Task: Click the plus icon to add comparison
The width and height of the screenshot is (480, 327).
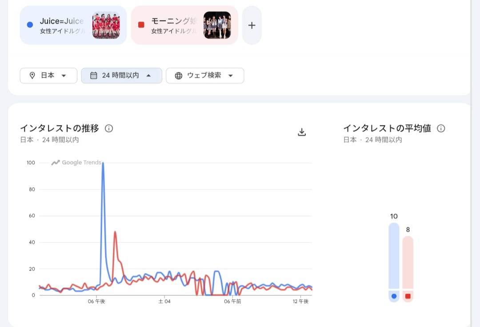Action: pos(252,25)
